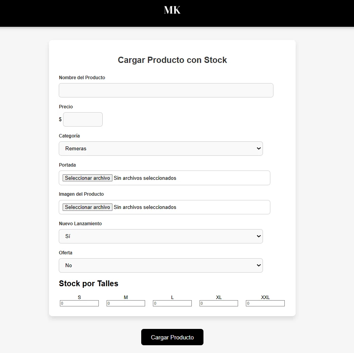Focus the Nombre del Producto field
Viewport: 354px width, 353px height.
click(x=166, y=90)
